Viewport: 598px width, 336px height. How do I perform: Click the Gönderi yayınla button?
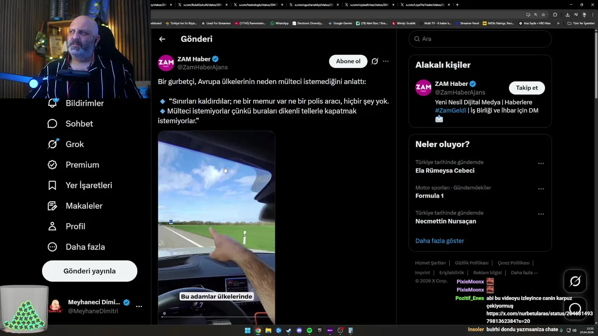90,271
